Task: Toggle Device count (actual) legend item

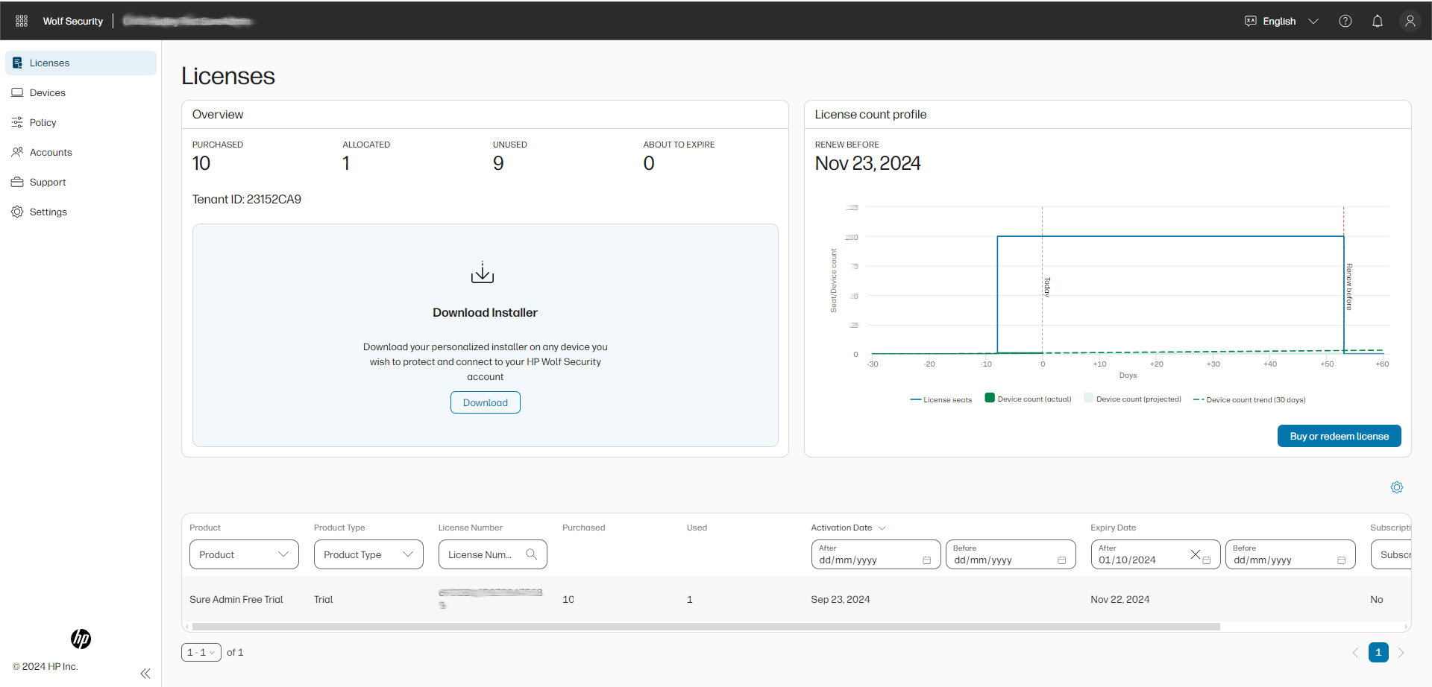Action: tap(1029, 399)
